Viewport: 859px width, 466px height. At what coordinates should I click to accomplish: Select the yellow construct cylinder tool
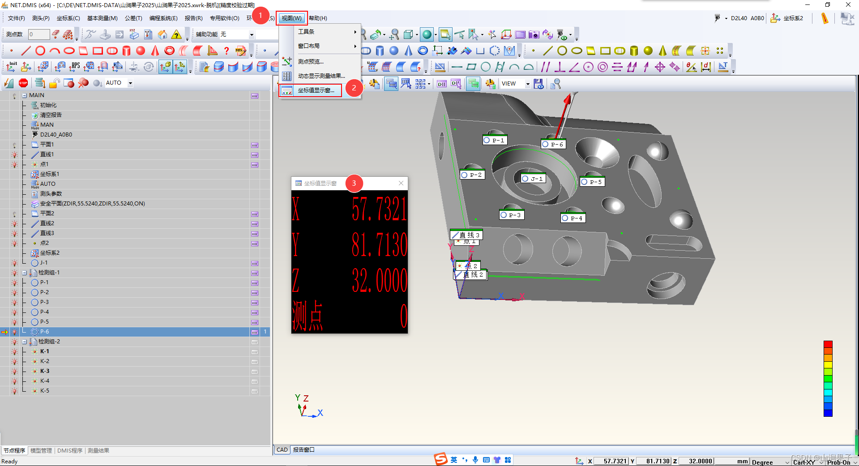point(634,51)
